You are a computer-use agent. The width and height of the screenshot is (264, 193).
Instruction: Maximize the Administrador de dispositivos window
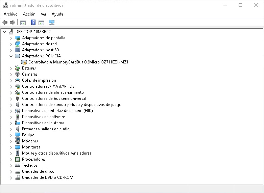click(240, 5)
